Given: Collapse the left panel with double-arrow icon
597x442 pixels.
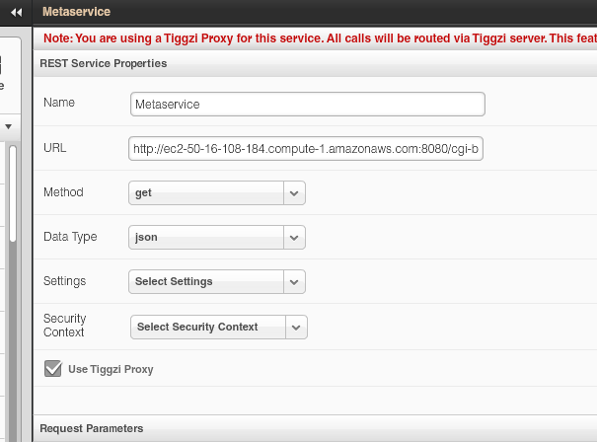Looking at the screenshot, I should pyautogui.click(x=16, y=12).
